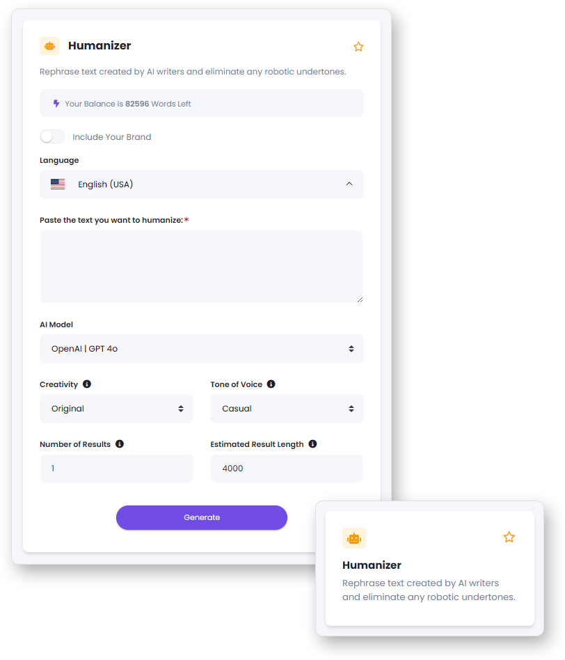Click the Number of Results info icon
565x660 pixels.
tap(120, 444)
